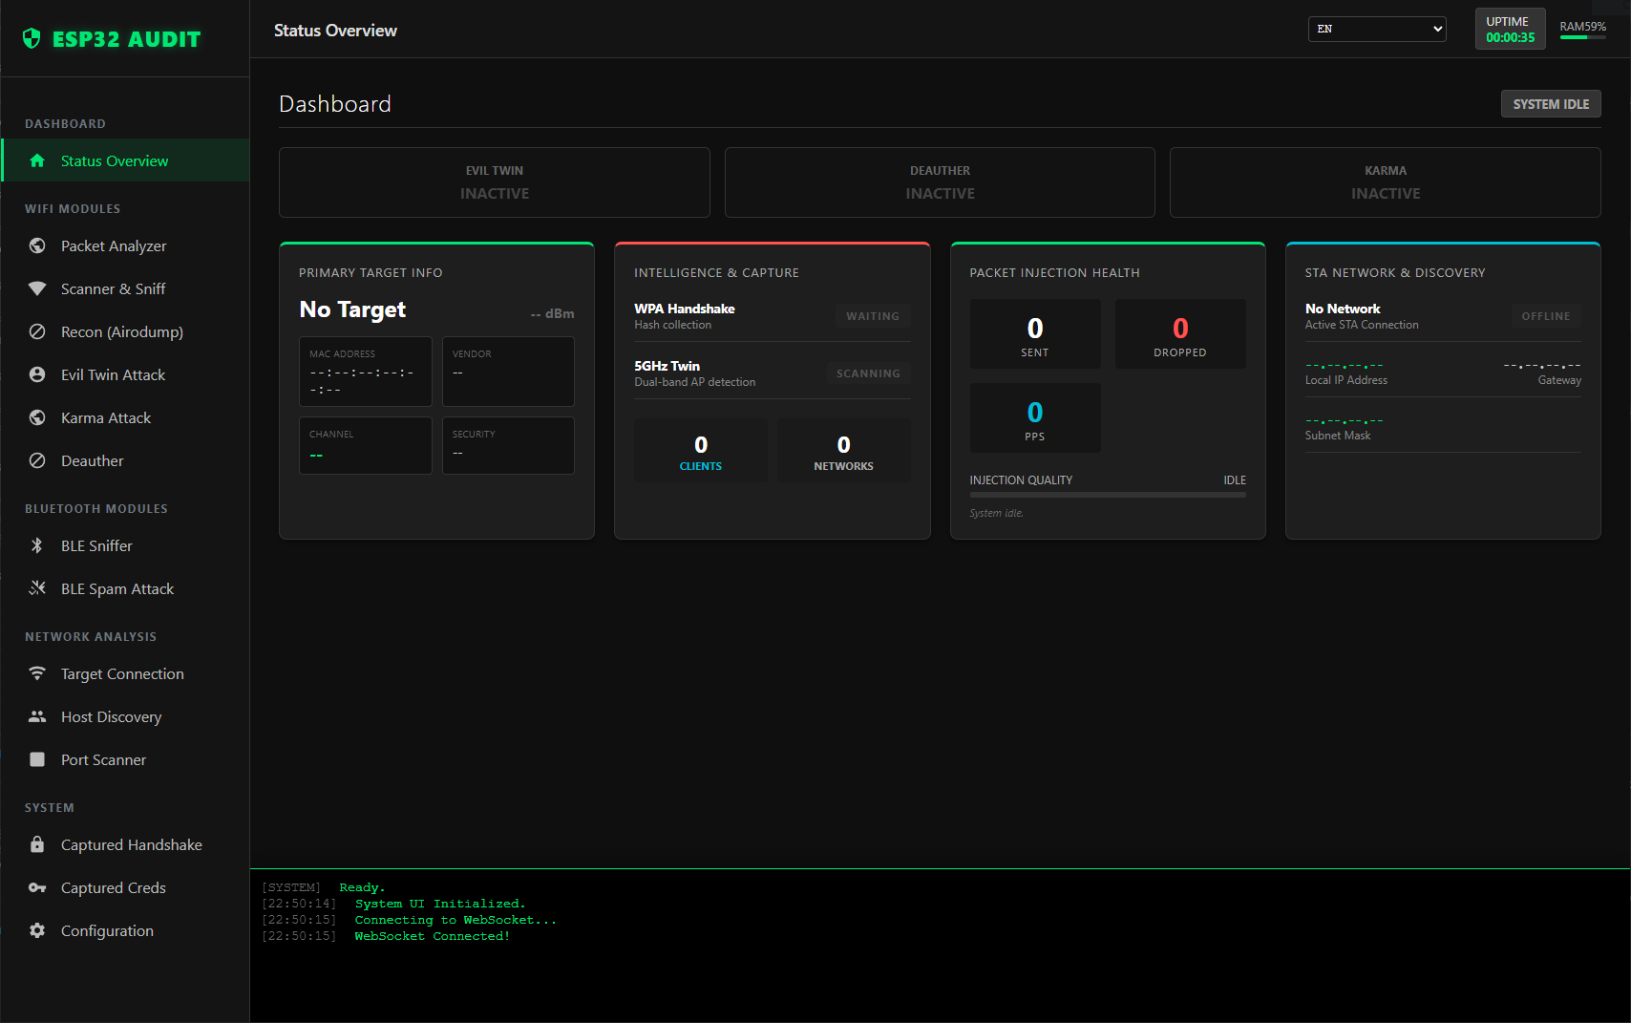Click 'Connecting to WebSocket...' log line
The height and width of the screenshot is (1023, 1631).
(455, 920)
